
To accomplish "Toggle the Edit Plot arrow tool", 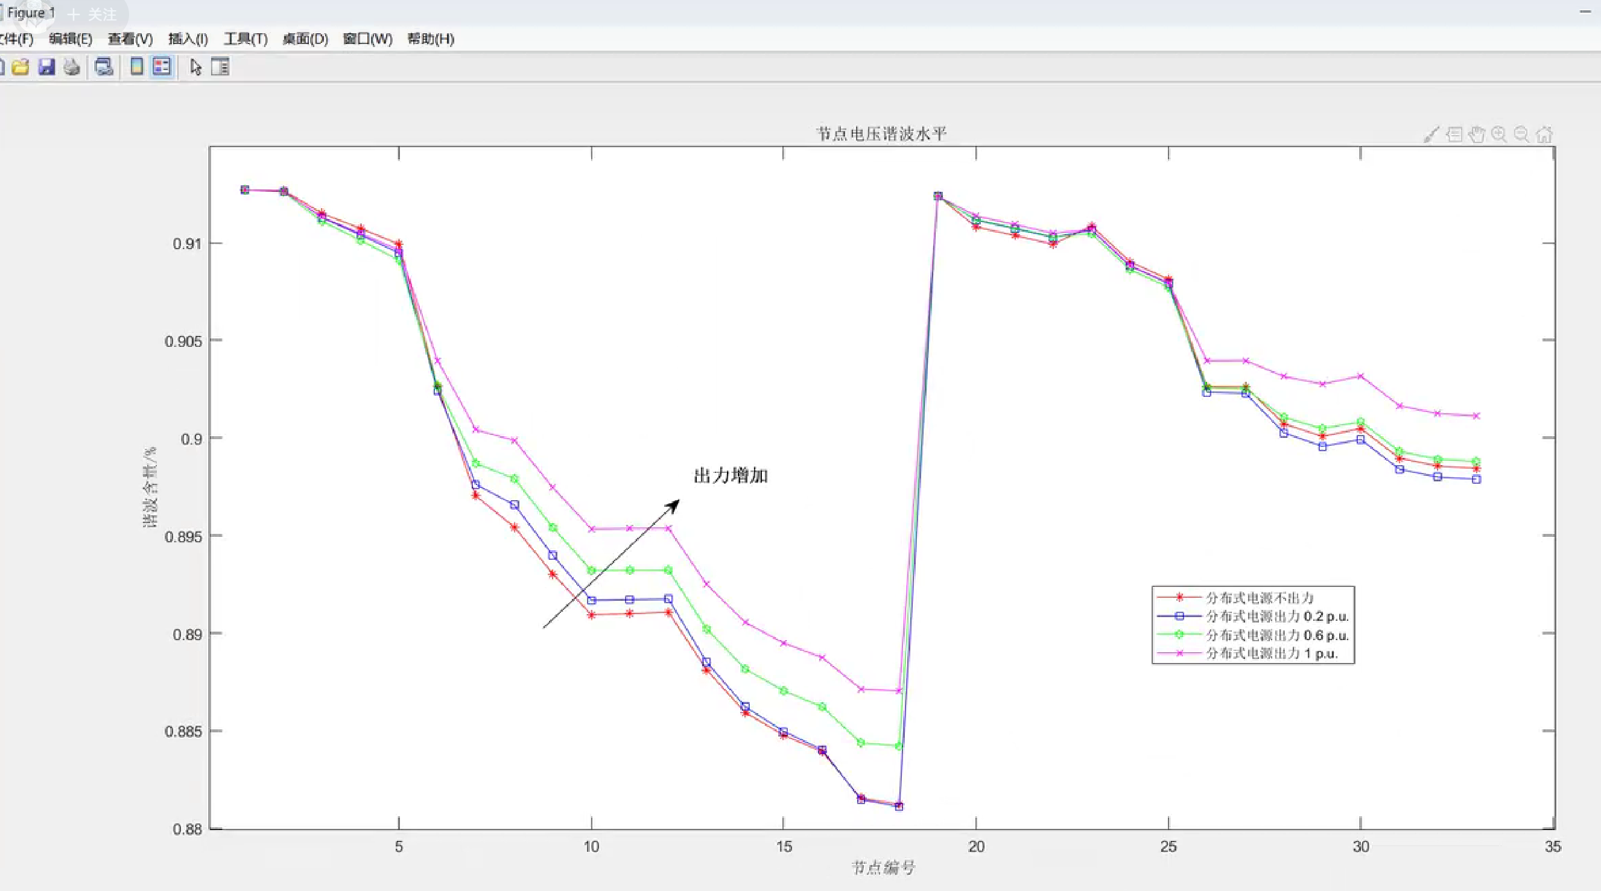I will pos(196,67).
